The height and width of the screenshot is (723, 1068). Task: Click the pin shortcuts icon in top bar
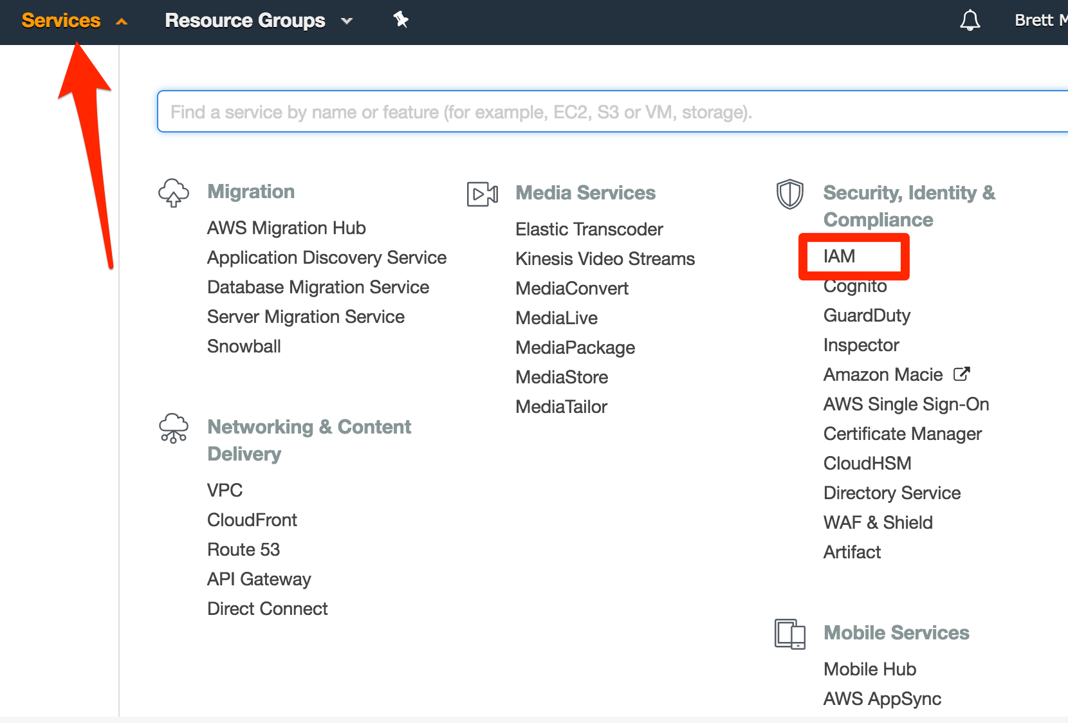pos(401,20)
